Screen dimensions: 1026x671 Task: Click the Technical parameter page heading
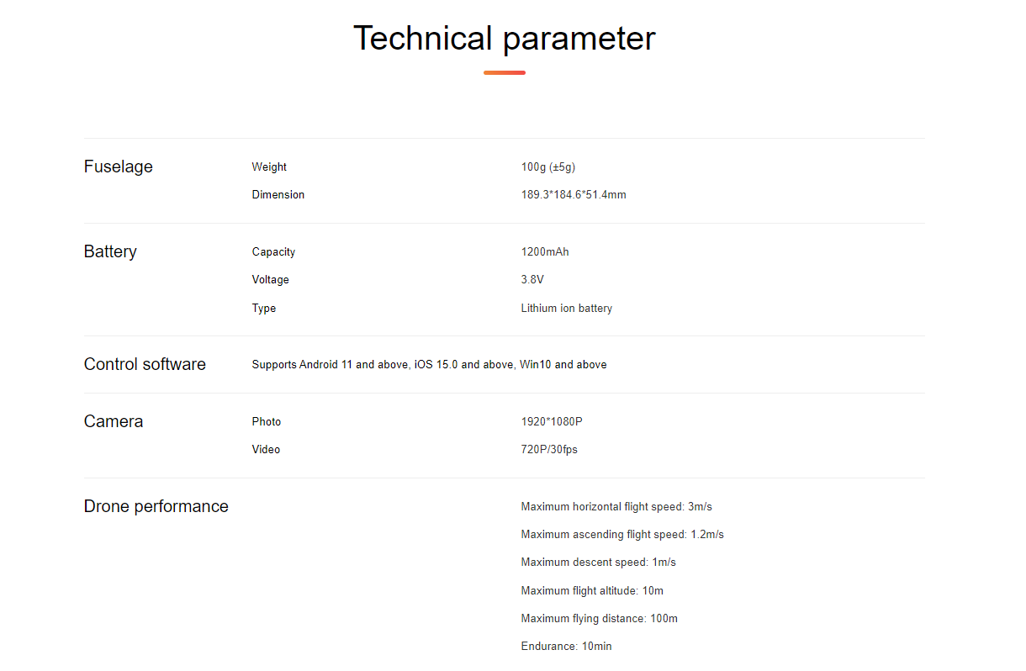[504, 39]
